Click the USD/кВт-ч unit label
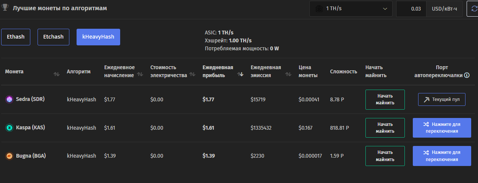The width and height of the screenshot is (478, 183). pyautogui.click(x=444, y=8)
